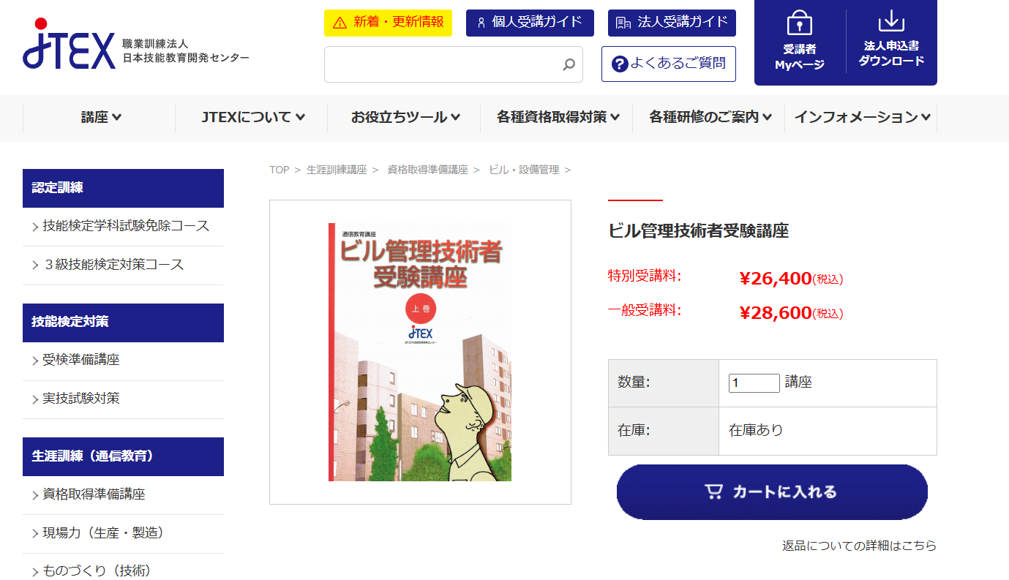Expand JTEXについて dropdown menu
This screenshot has width=1009, height=580.
(252, 117)
